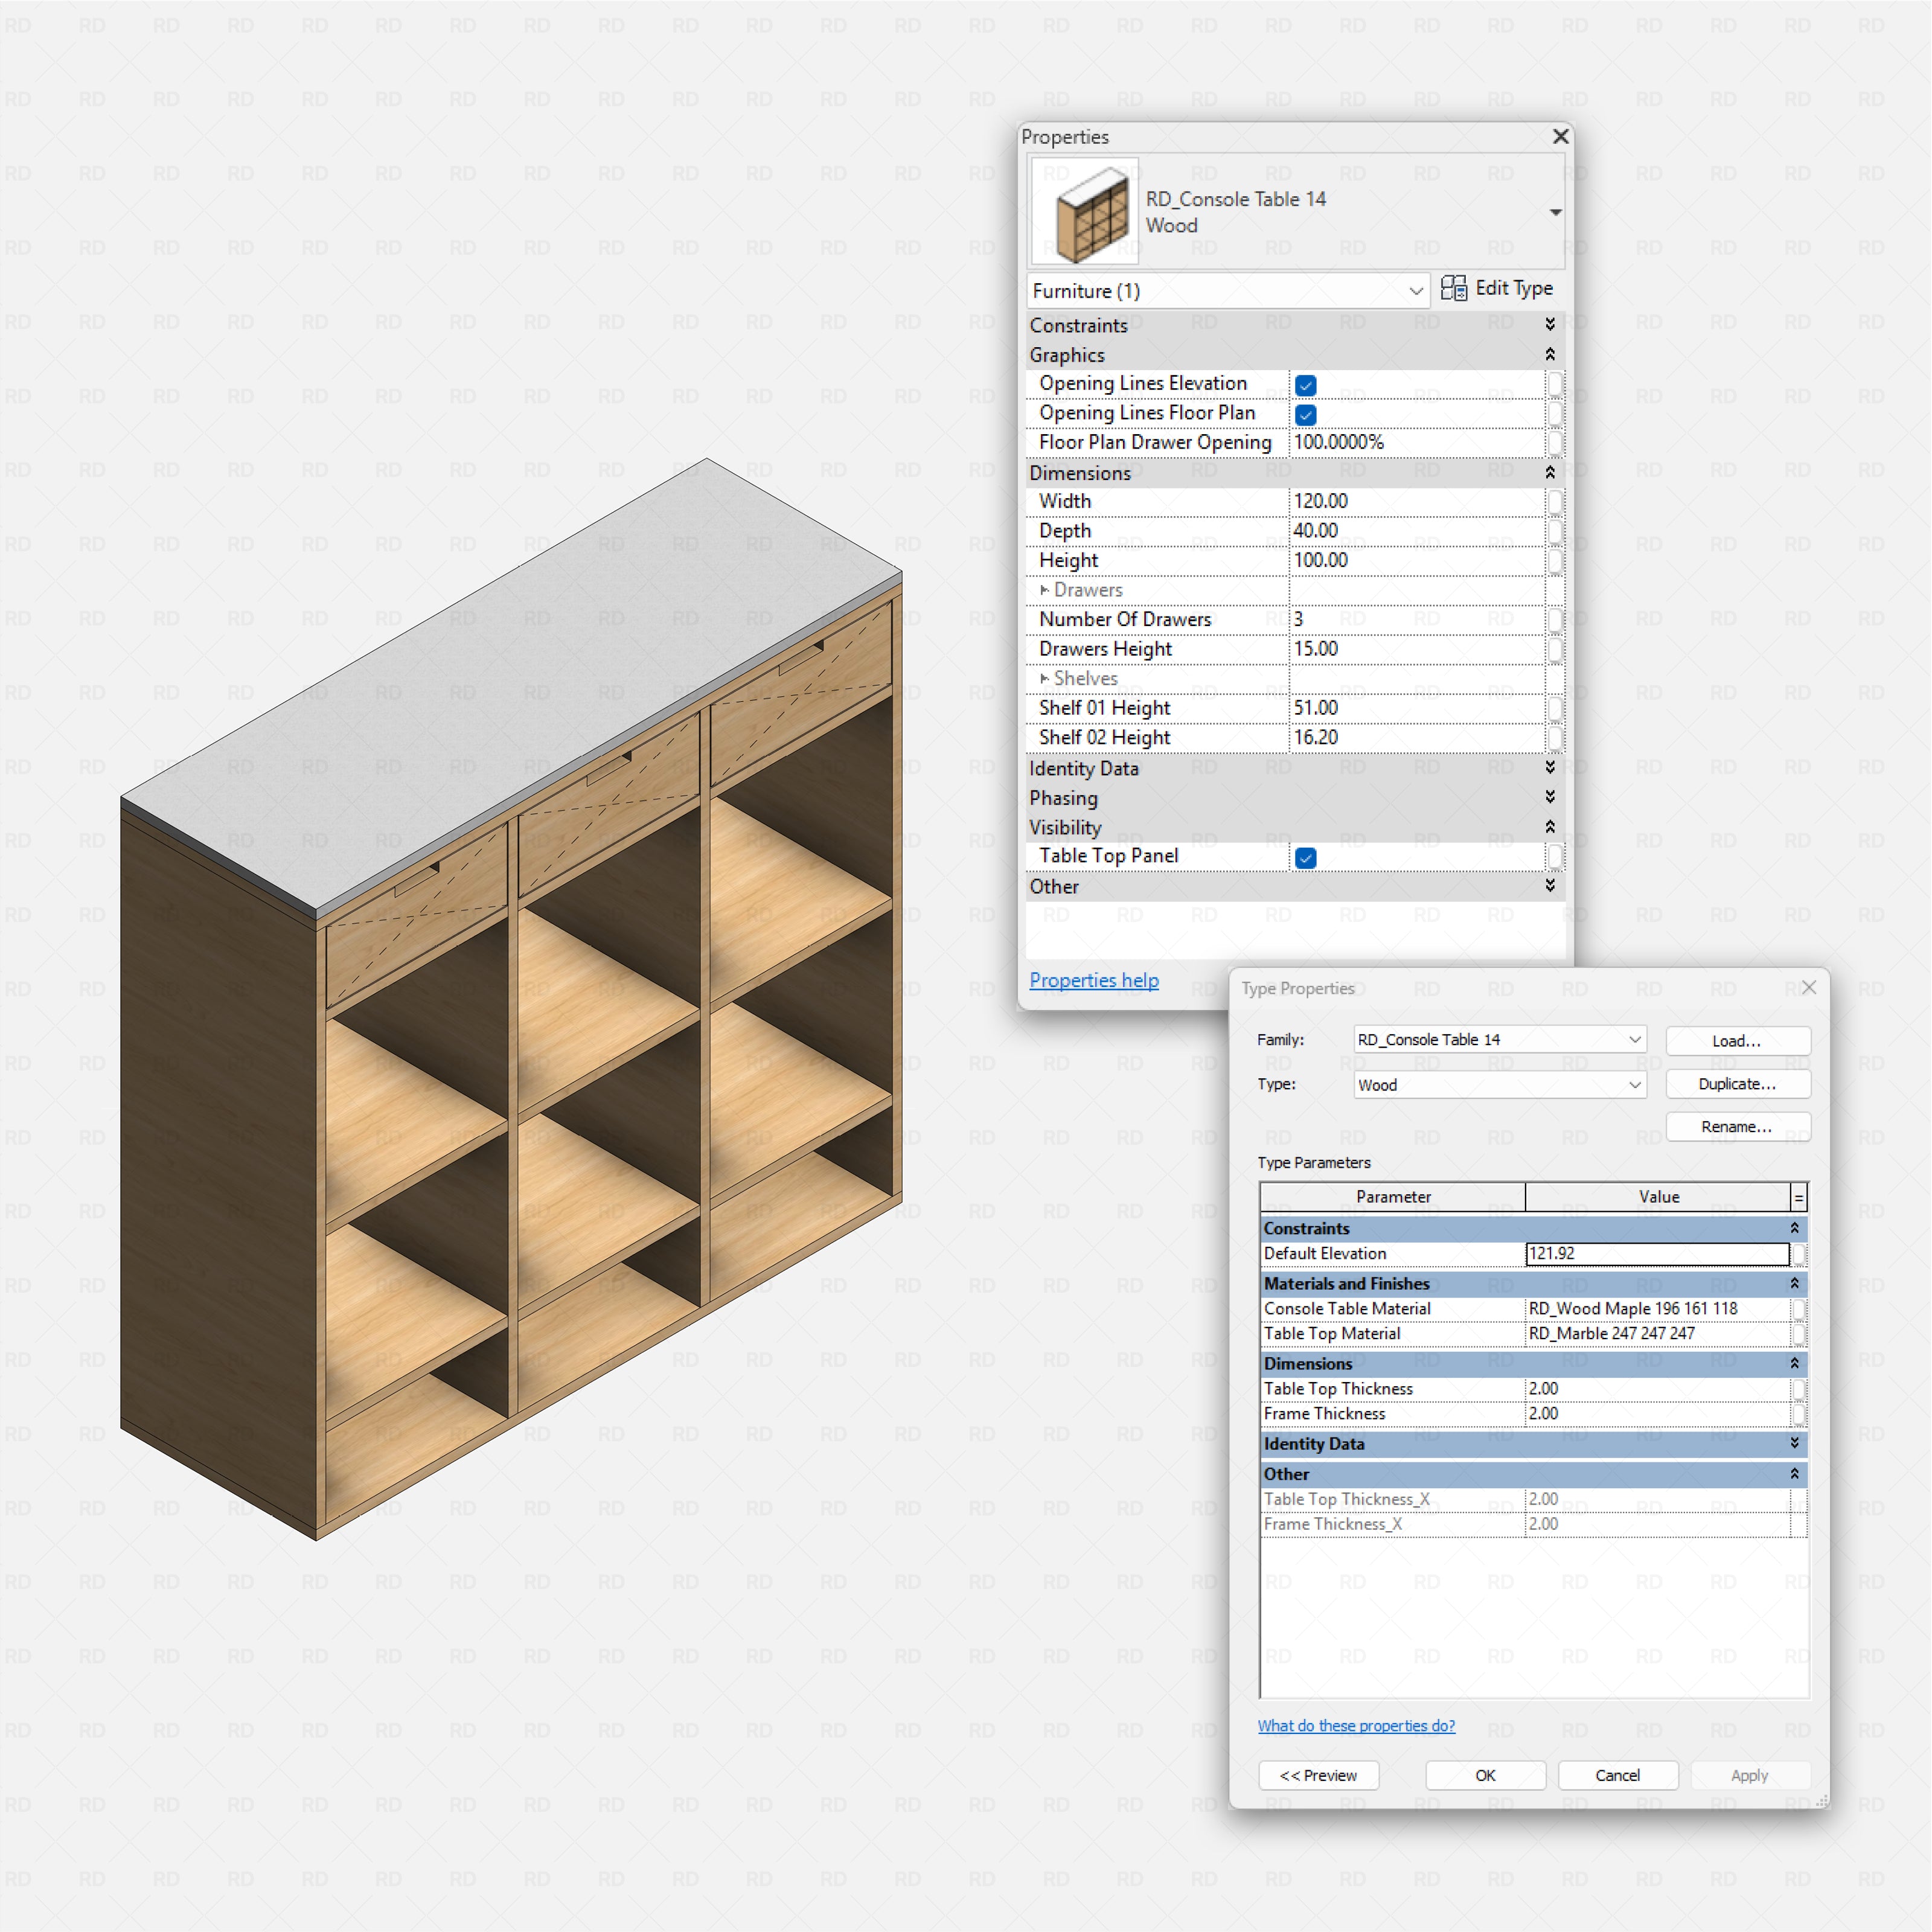Screen dimensions: 1932x1932
Task: Open the Family dropdown in Type Properties
Action: [x=1634, y=1040]
